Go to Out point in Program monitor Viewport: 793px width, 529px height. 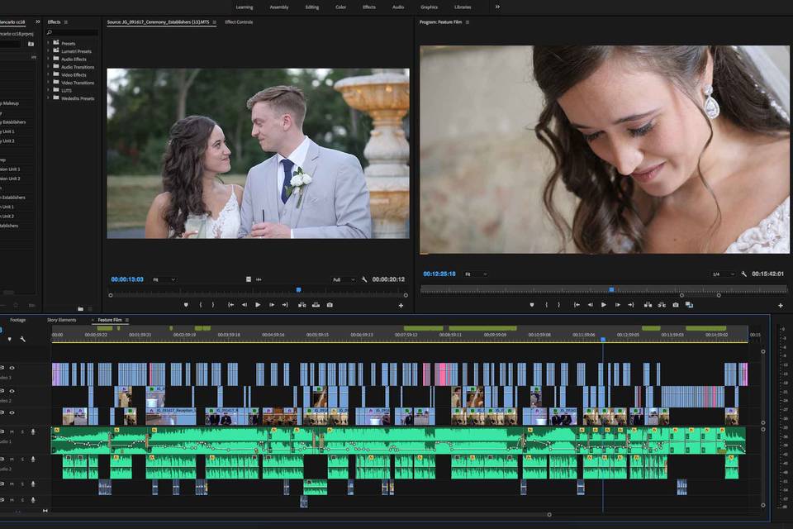pos(631,305)
